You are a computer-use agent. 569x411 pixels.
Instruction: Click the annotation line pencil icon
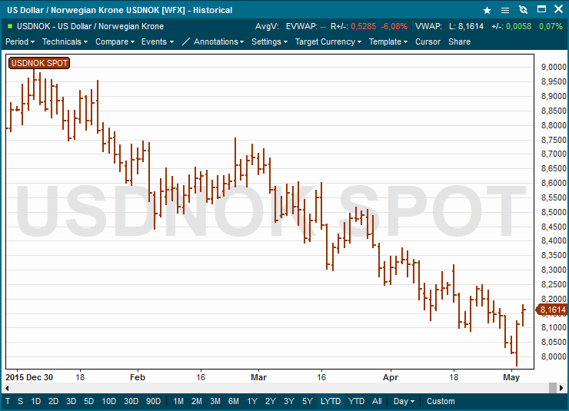click(x=186, y=41)
